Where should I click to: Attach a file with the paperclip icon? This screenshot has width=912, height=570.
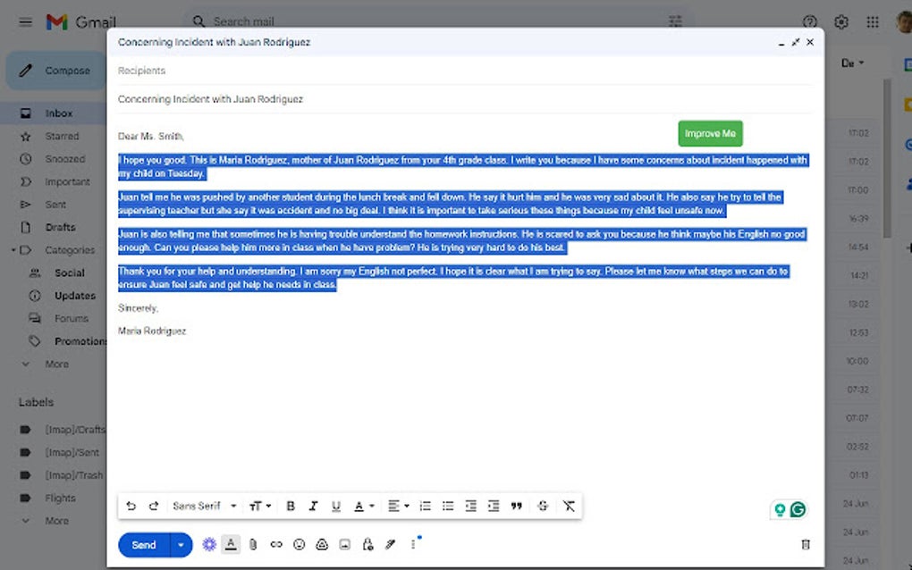click(253, 544)
